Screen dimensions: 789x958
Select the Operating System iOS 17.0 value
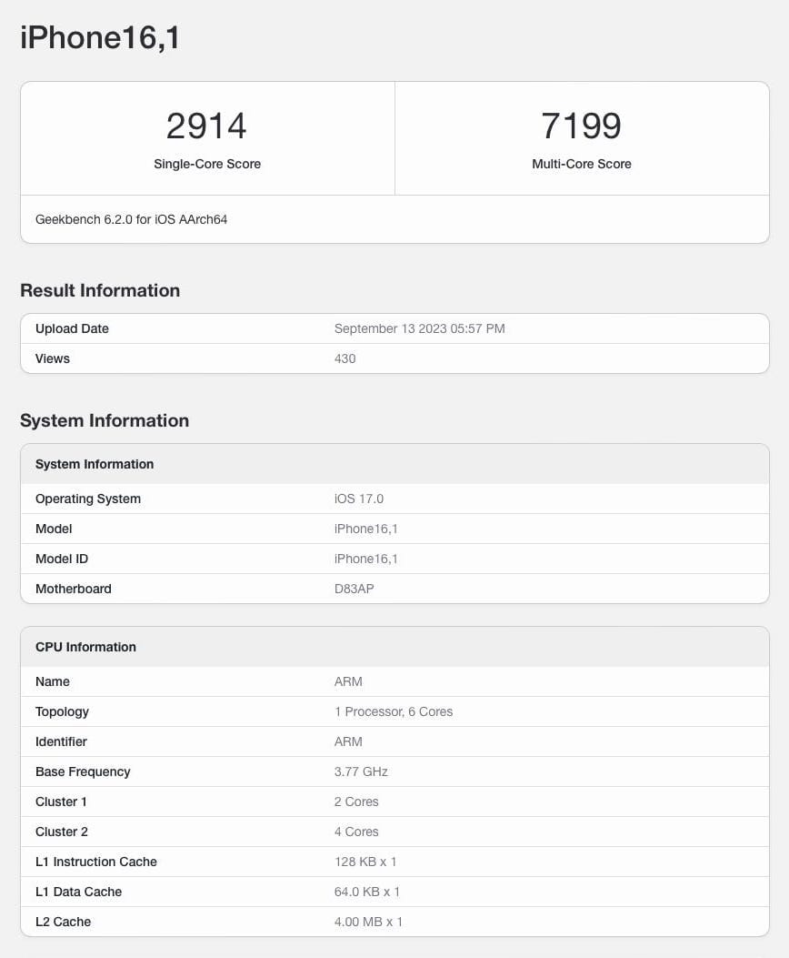(x=359, y=499)
